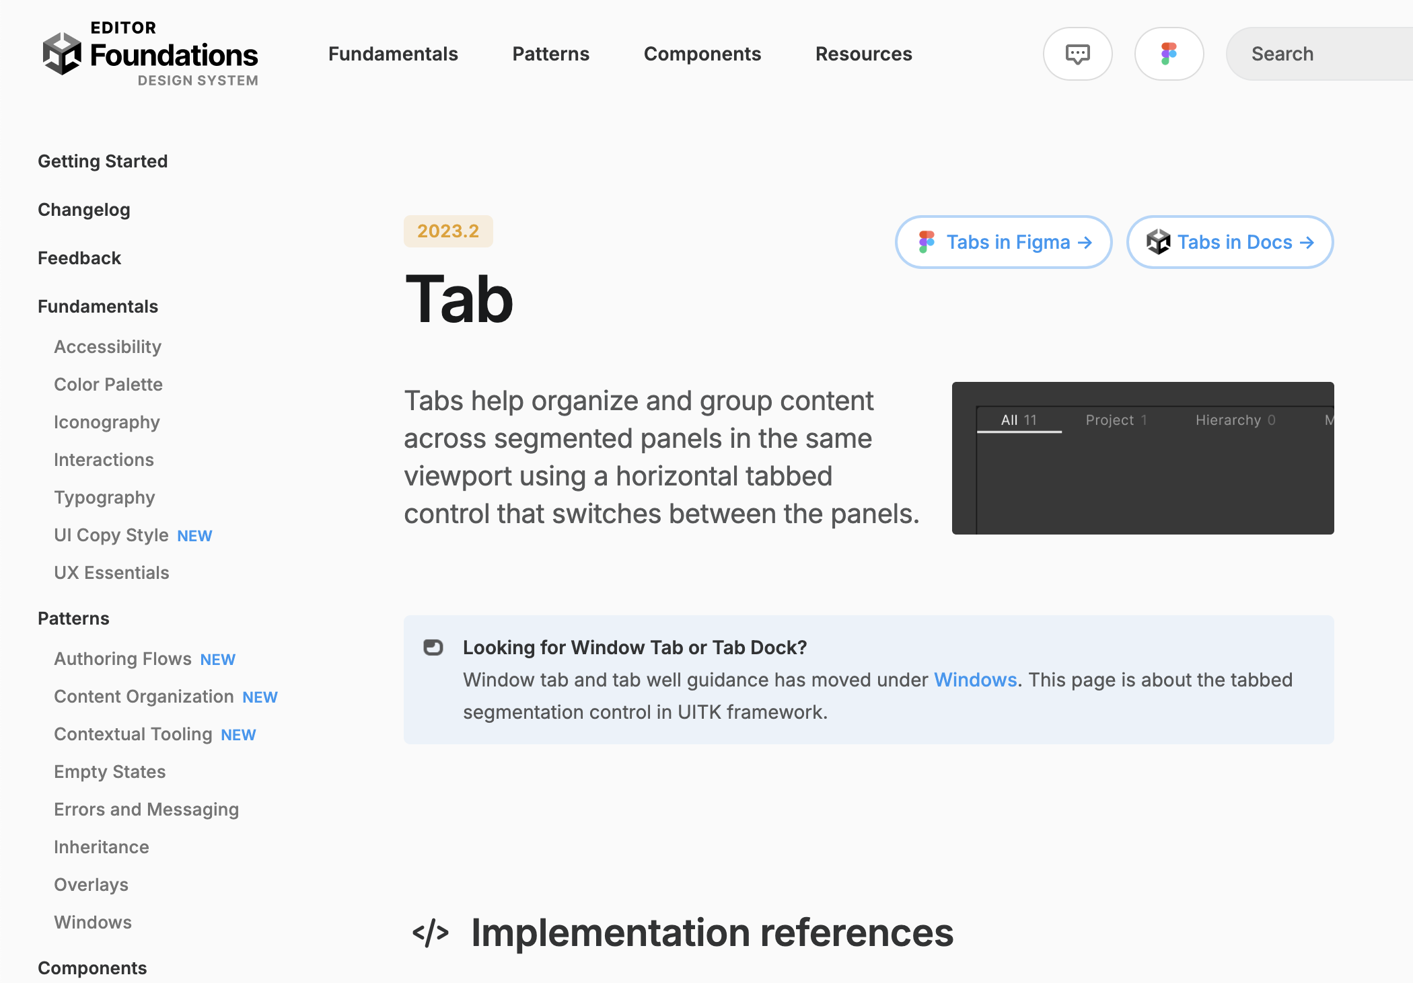Click the 2023.2 version badge
Viewport: 1413px width, 983px height.
[448, 231]
